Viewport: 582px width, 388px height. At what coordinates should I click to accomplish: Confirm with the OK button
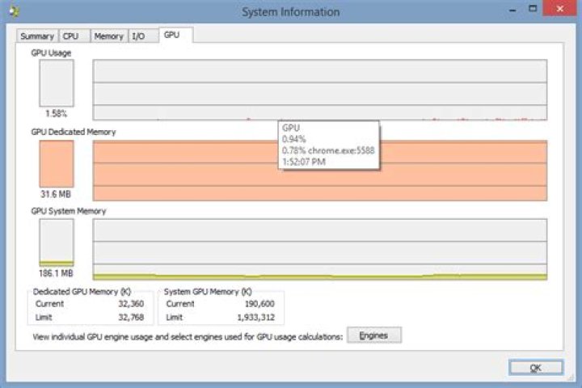pyautogui.click(x=536, y=368)
